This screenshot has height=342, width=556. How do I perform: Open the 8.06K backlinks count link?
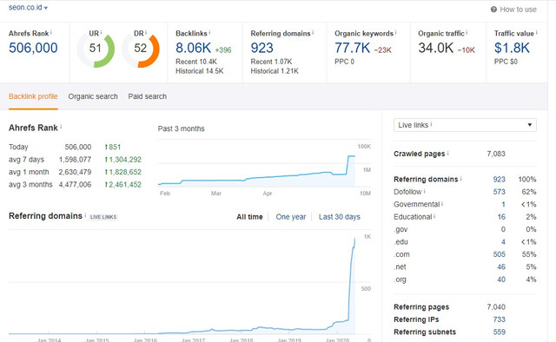[x=193, y=48]
